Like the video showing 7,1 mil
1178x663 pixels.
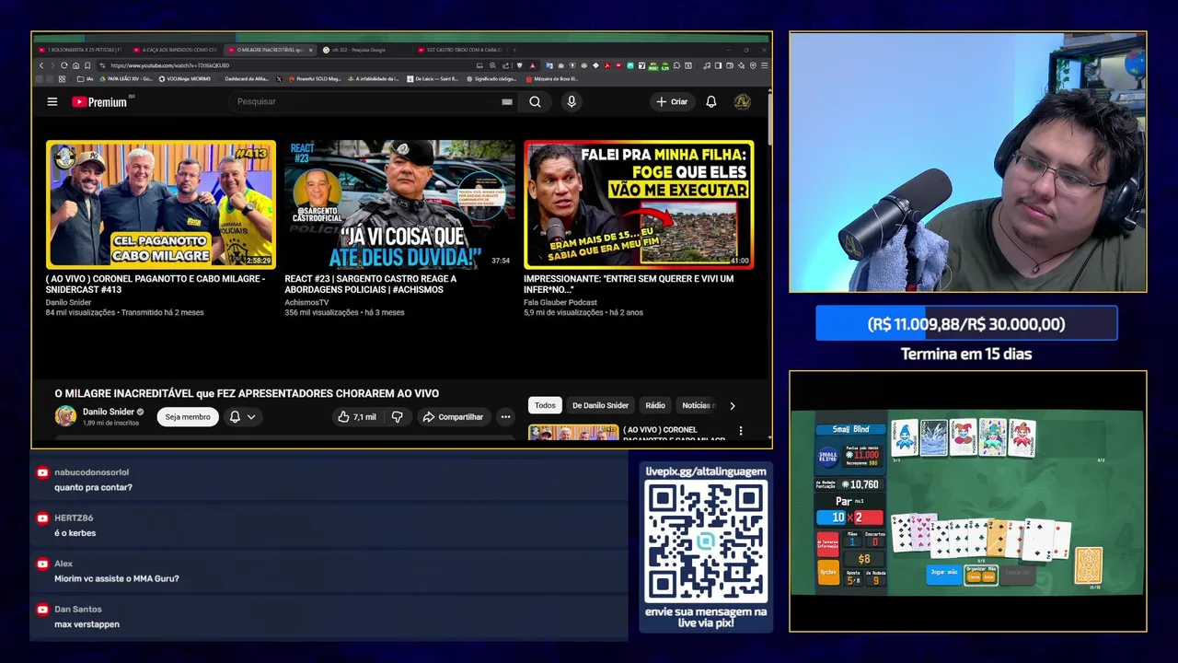click(357, 417)
